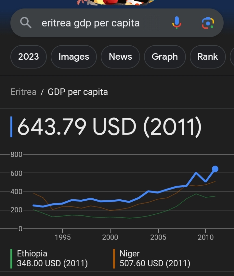Open the News filter chip
The image size is (234, 276).
tap(120, 57)
